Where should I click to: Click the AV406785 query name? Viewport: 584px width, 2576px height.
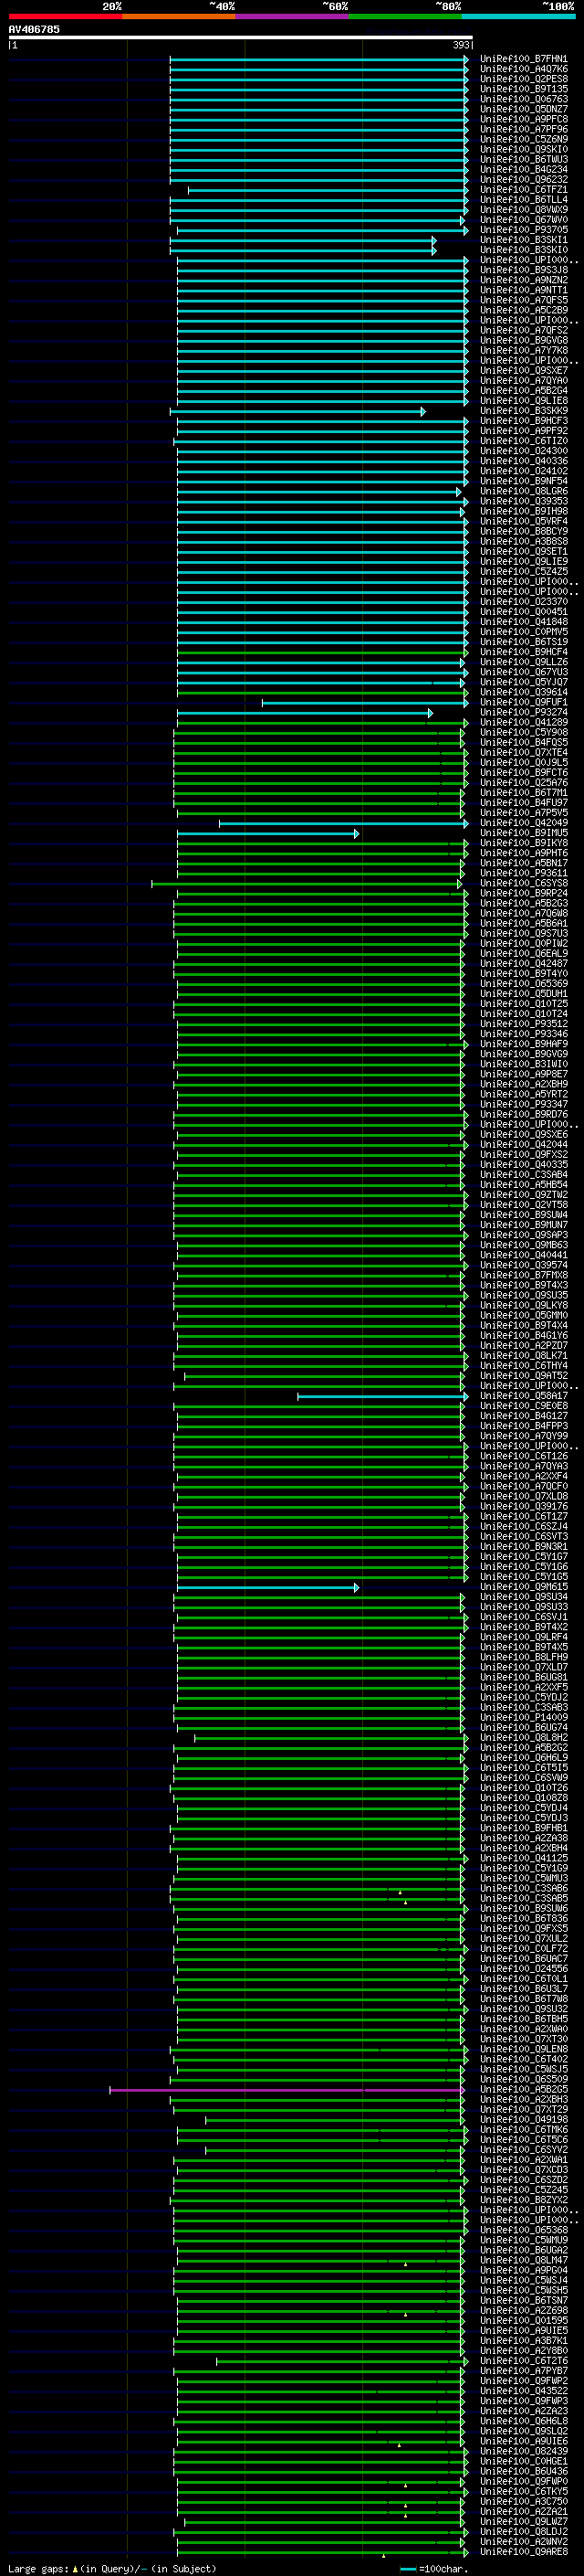pos(34,29)
